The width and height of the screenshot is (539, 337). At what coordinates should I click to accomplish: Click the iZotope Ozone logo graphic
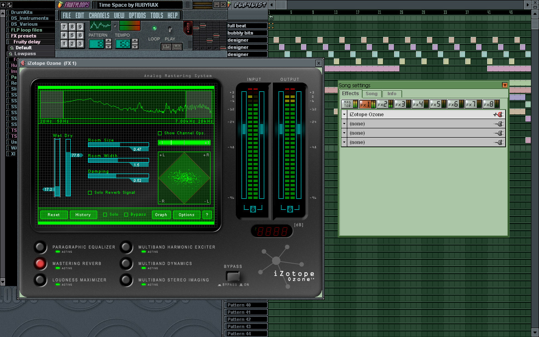(286, 267)
